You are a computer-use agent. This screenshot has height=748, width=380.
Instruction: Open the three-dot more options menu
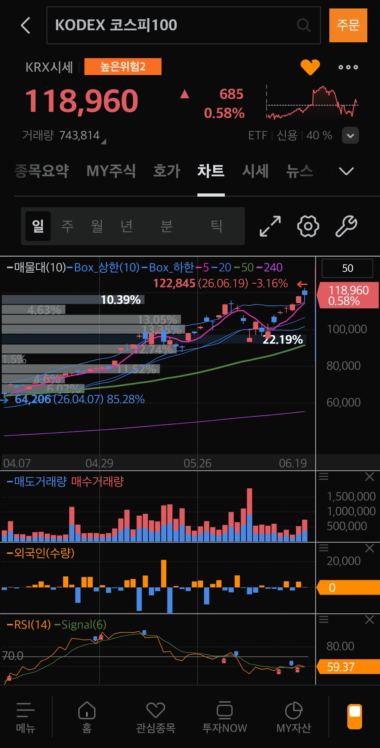(x=348, y=67)
